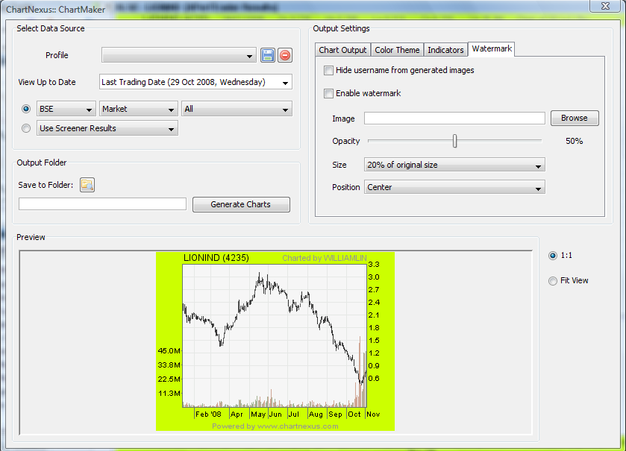Enable the watermark checkbox
This screenshot has width=626, height=451.
[x=329, y=93]
